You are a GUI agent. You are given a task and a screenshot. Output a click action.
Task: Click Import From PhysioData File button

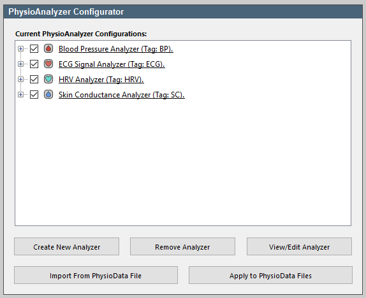pyautogui.click(x=96, y=275)
